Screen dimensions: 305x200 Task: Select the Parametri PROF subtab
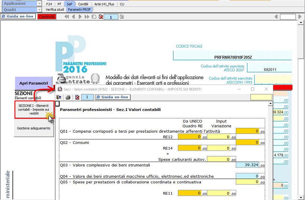pyautogui.click(x=79, y=10)
